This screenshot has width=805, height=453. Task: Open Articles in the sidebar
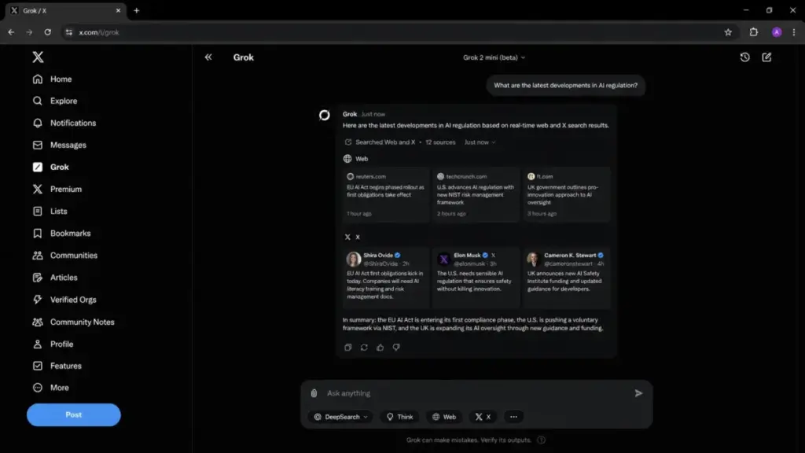[55, 278]
